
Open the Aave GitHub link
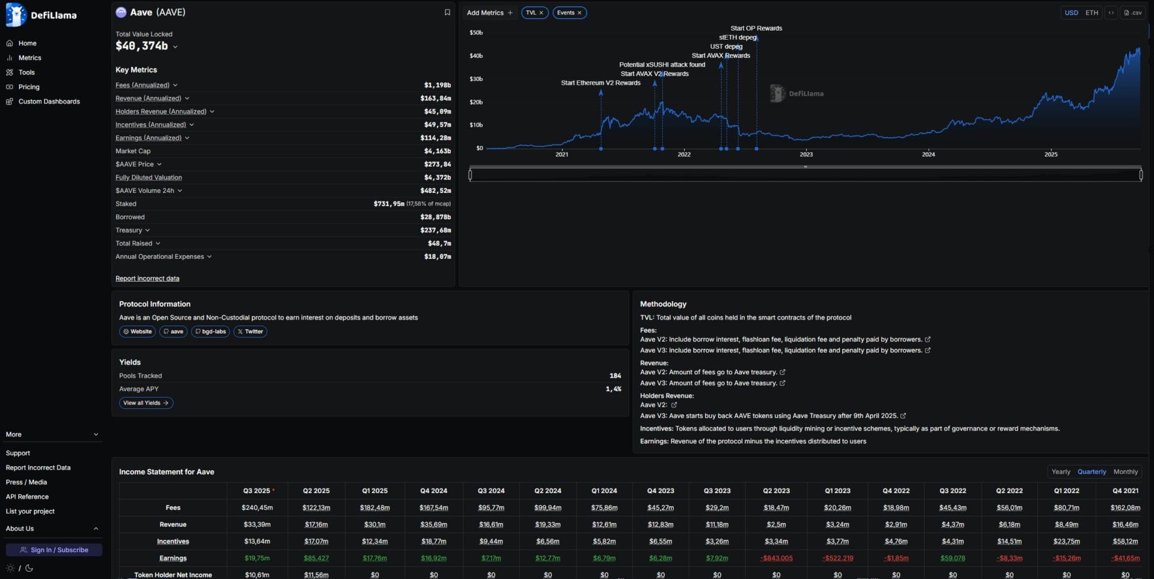(x=173, y=332)
